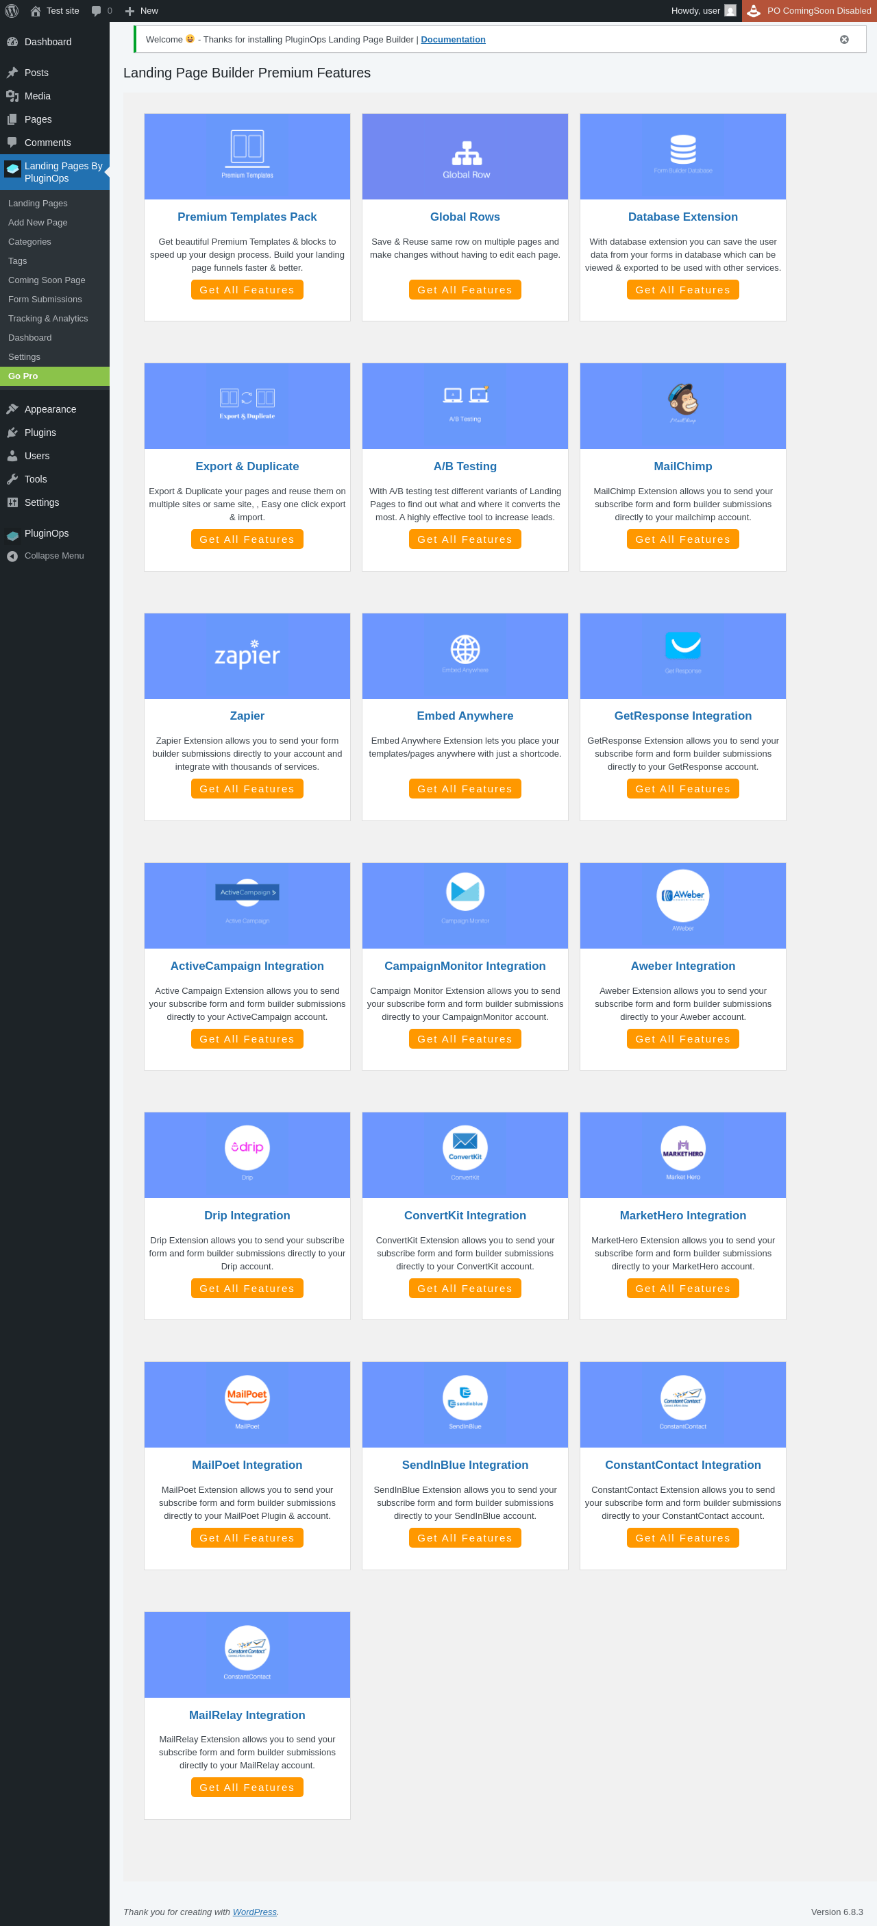Viewport: 877px width, 1926px height.
Task: Click the Database Extension card image
Action: tap(682, 156)
